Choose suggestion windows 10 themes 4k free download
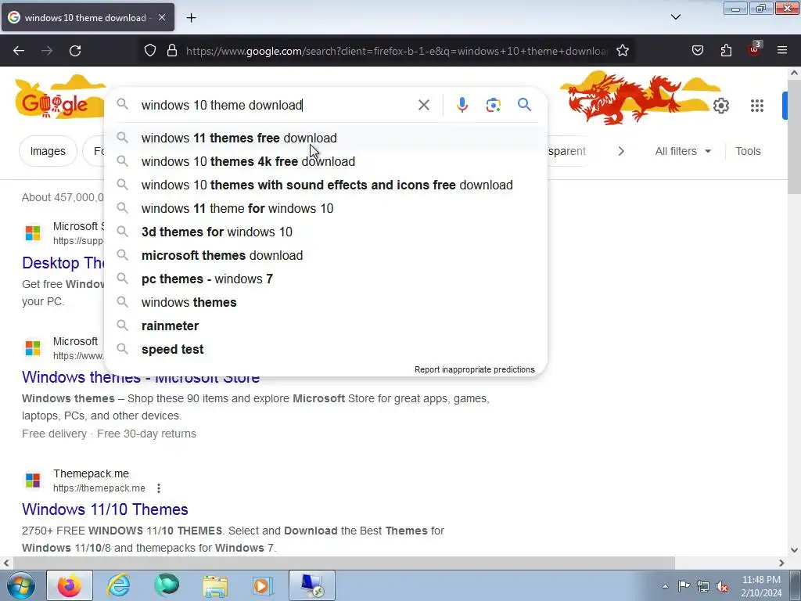This screenshot has width=801, height=601. (326, 161)
